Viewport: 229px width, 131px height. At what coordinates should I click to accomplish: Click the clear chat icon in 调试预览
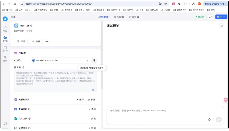point(222,26)
